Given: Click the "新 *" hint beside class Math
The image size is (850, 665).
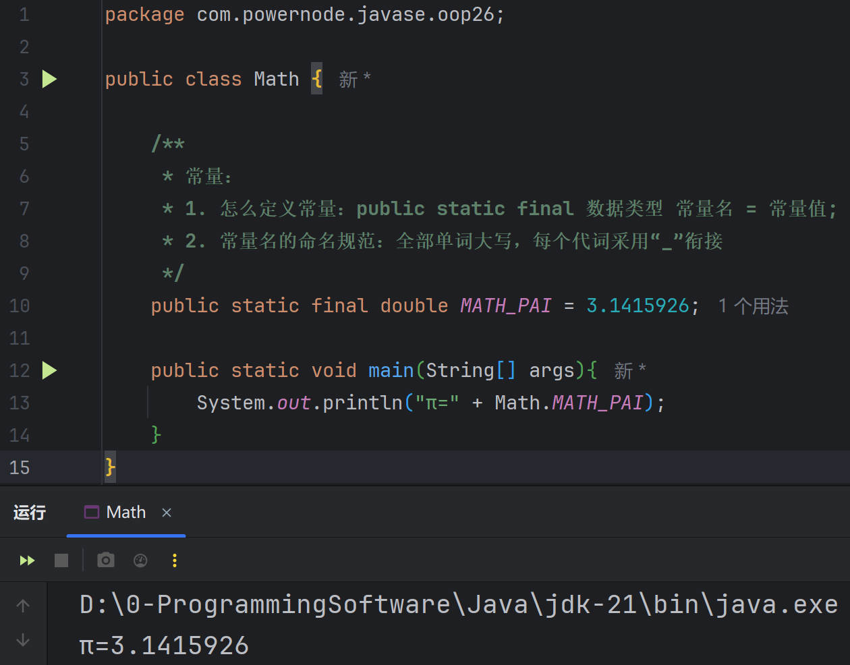Looking at the screenshot, I should pyautogui.click(x=354, y=80).
